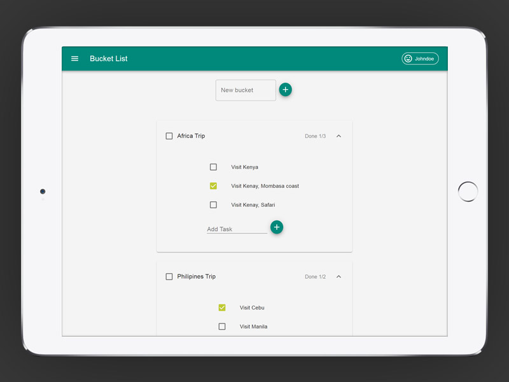Check the Visit Kenya task
This screenshot has width=509, height=382.
(x=213, y=167)
